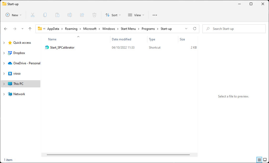The width and height of the screenshot is (269, 163).
Task: Click the Start_SPCalibrator shortcut icon
Action: [x=47, y=48]
